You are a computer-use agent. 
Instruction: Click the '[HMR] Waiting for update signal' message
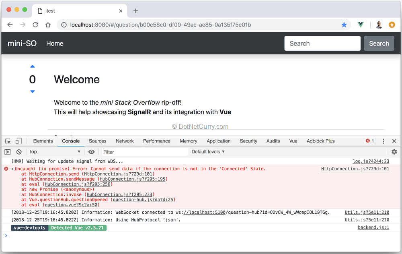[67, 161]
